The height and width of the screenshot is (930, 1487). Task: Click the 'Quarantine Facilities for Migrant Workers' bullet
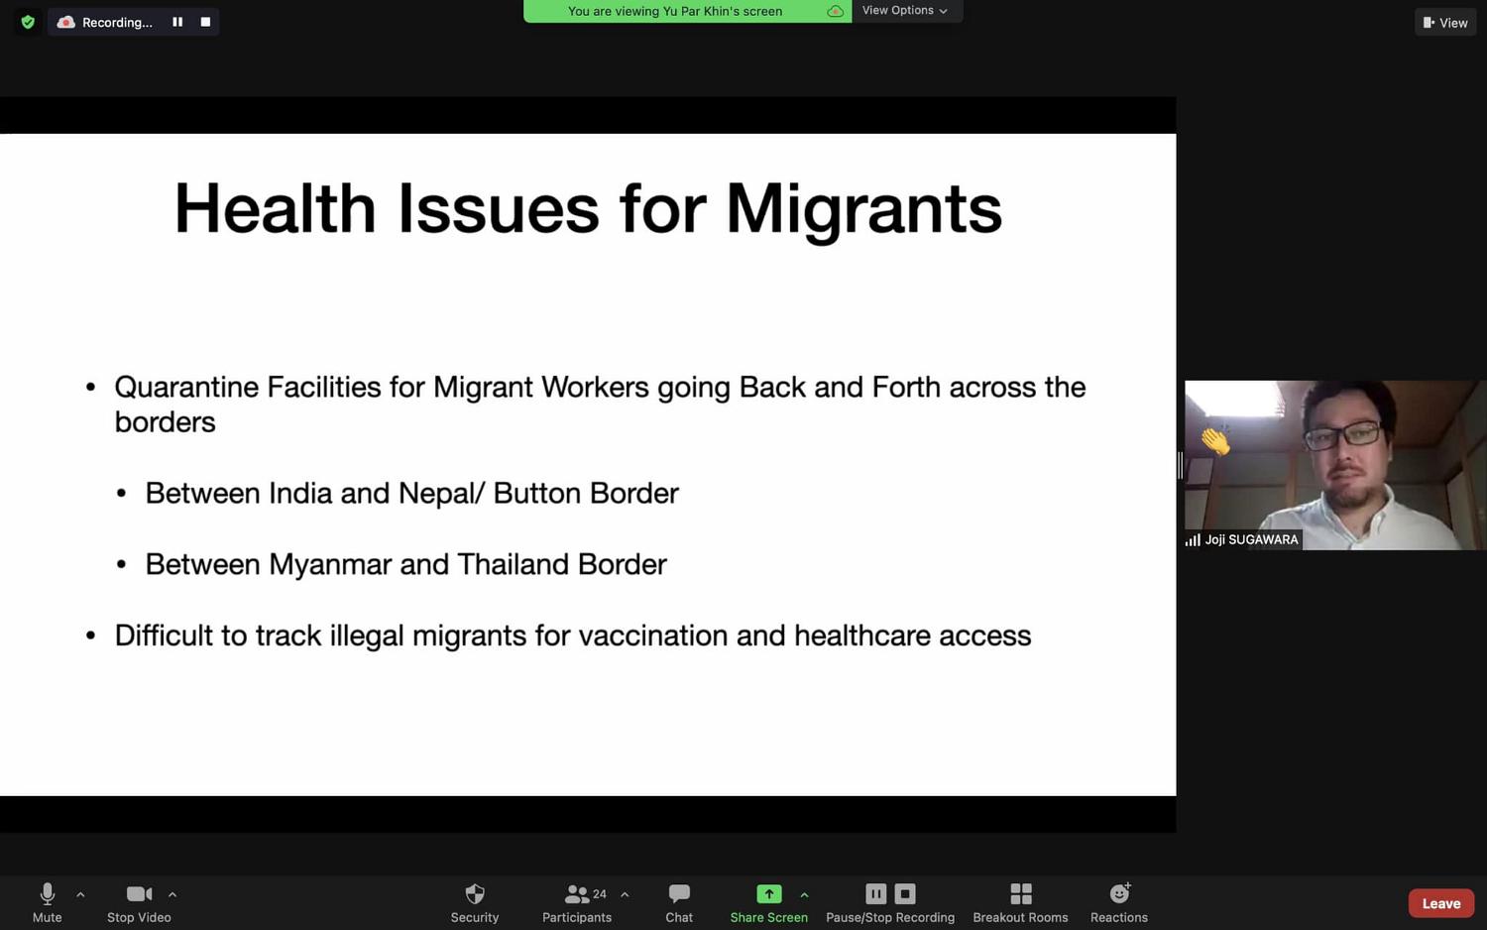(x=600, y=404)
